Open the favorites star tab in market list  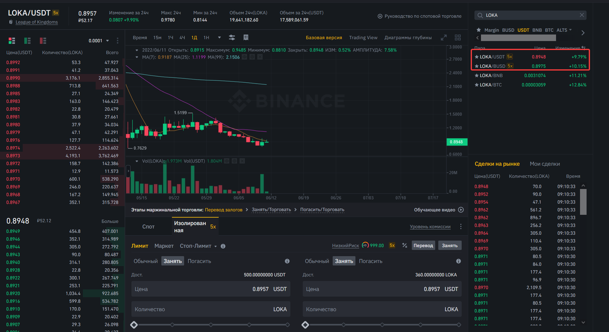pyautogui.click(x=478, y=30)
